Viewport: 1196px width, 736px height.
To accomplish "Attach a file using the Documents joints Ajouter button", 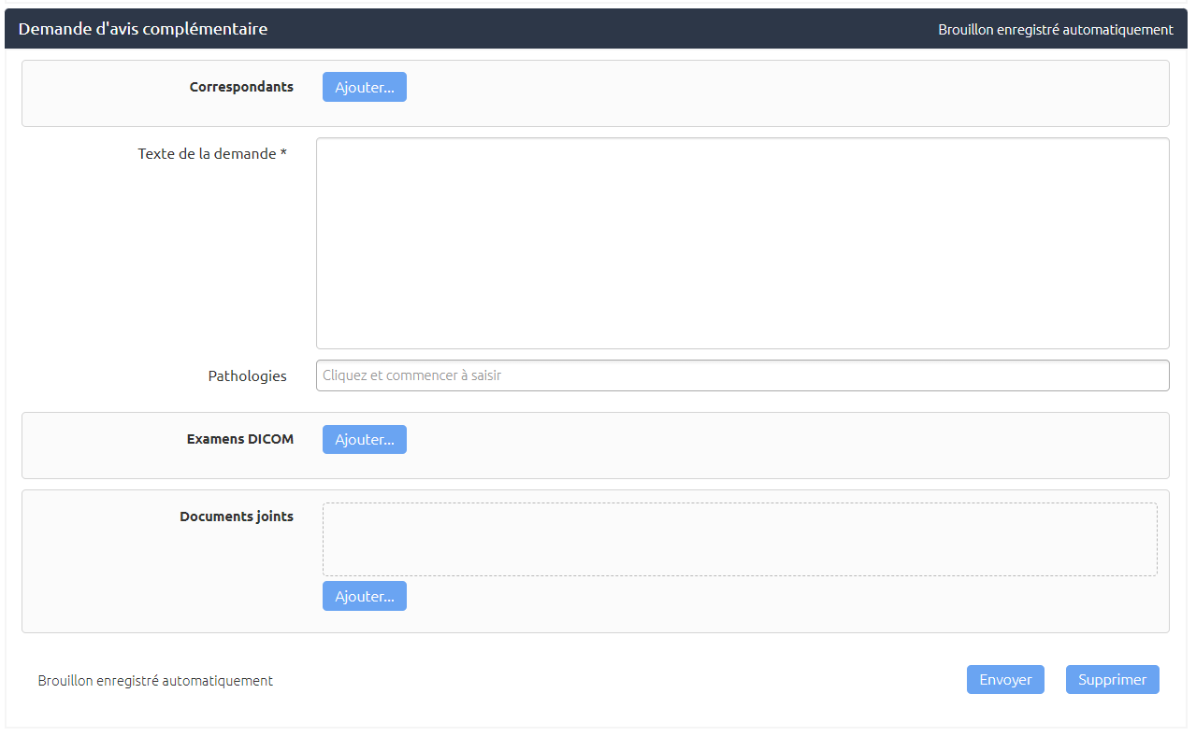I will (x=365, y=596).
